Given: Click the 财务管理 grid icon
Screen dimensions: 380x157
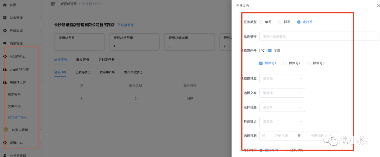Looking at the screenshot, I should (5, 18).
